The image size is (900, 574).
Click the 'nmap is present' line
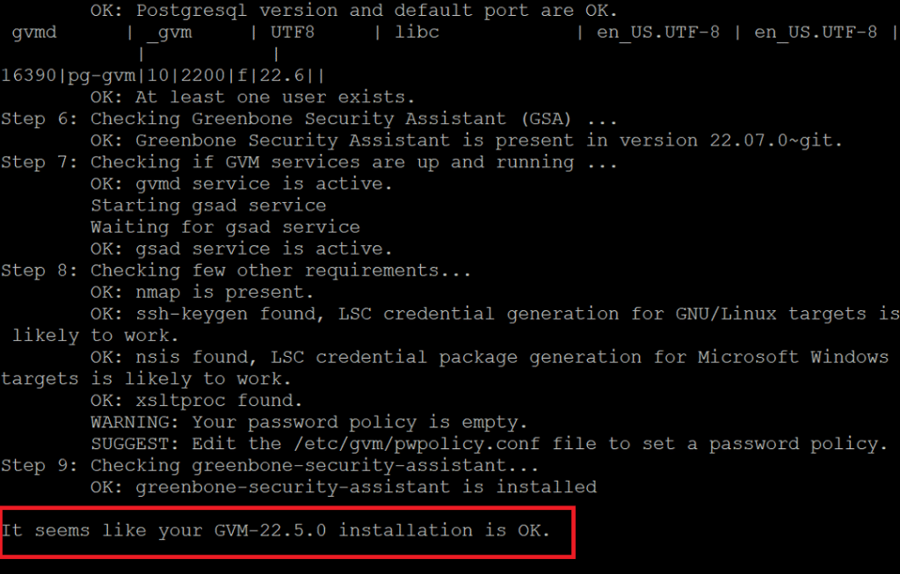pos(202,292)
